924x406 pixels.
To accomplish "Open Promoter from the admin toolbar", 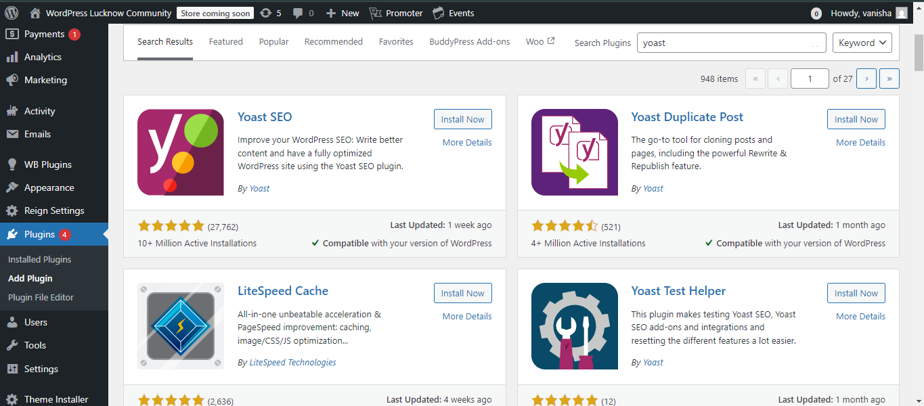I will click(x=395, y=12).
